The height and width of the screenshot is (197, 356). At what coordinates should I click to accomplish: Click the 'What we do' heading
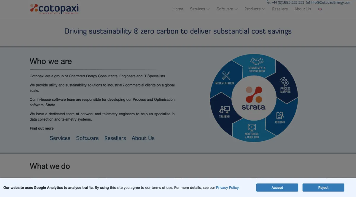(50, 166)
